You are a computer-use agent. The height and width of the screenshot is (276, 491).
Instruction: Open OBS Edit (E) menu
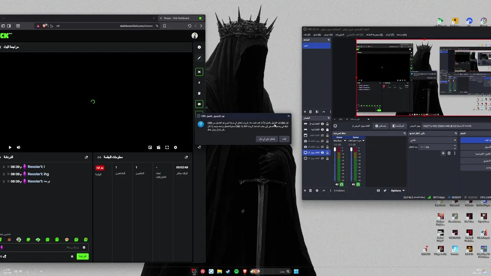(317, 34)
